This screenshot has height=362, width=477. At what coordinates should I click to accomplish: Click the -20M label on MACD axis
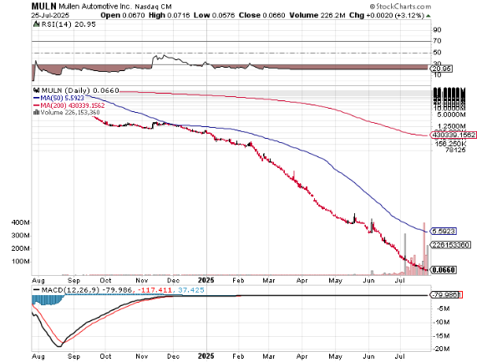[x=442, y=349]
